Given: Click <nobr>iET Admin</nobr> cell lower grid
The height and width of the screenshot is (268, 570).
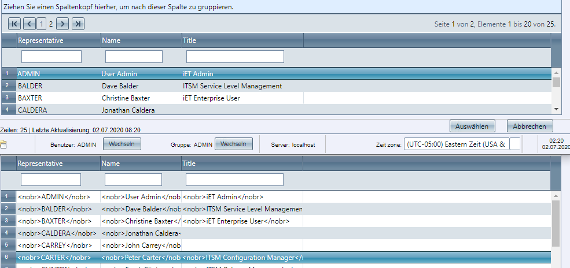Looking at the screenshot, I should (242, 196).
